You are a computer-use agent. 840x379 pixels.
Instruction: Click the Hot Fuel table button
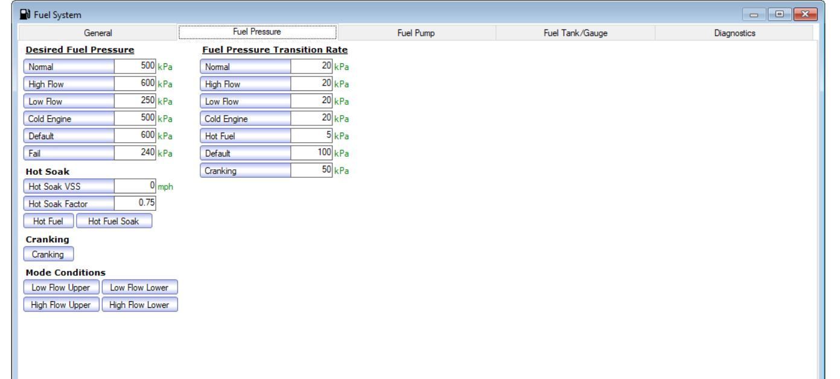(x=49, y=221)
